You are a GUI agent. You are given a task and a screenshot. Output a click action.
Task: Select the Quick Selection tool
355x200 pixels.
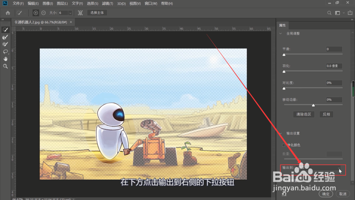(5, 29)
